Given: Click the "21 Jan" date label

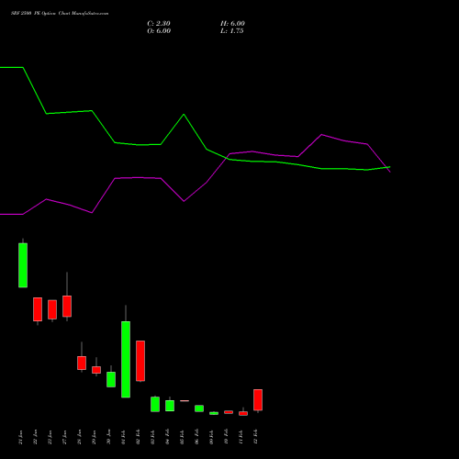Looking at the screenshot, I should click(20, 437).
